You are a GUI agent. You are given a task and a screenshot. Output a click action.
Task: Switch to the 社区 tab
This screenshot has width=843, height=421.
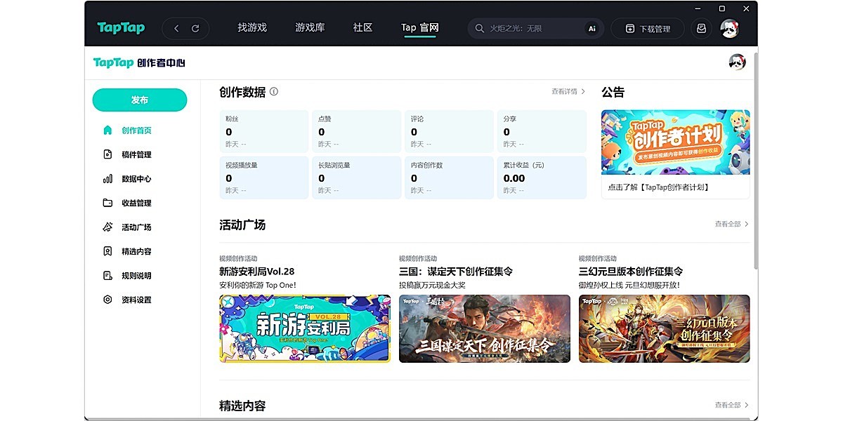362,28
